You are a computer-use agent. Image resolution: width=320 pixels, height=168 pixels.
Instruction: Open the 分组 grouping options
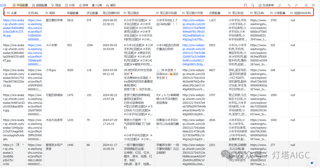coord(70,5)
